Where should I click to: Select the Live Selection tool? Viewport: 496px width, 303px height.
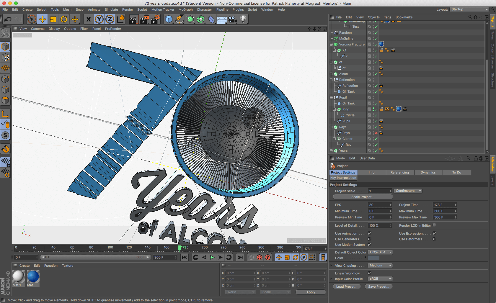tap(32, 19)
